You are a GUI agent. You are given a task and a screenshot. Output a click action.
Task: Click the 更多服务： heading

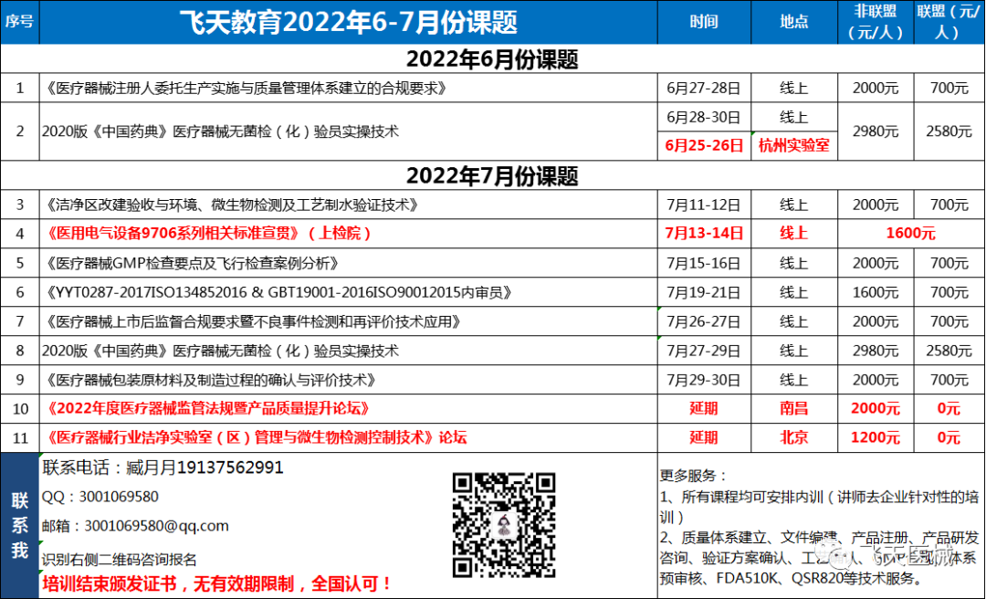(693, 476)
